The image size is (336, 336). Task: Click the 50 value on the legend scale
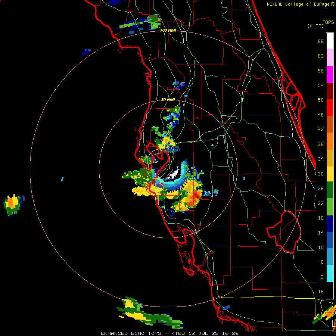[x=321, y=100]
